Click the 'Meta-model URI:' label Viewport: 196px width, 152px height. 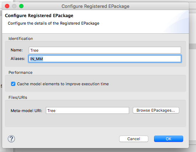[x=26, y=111]
